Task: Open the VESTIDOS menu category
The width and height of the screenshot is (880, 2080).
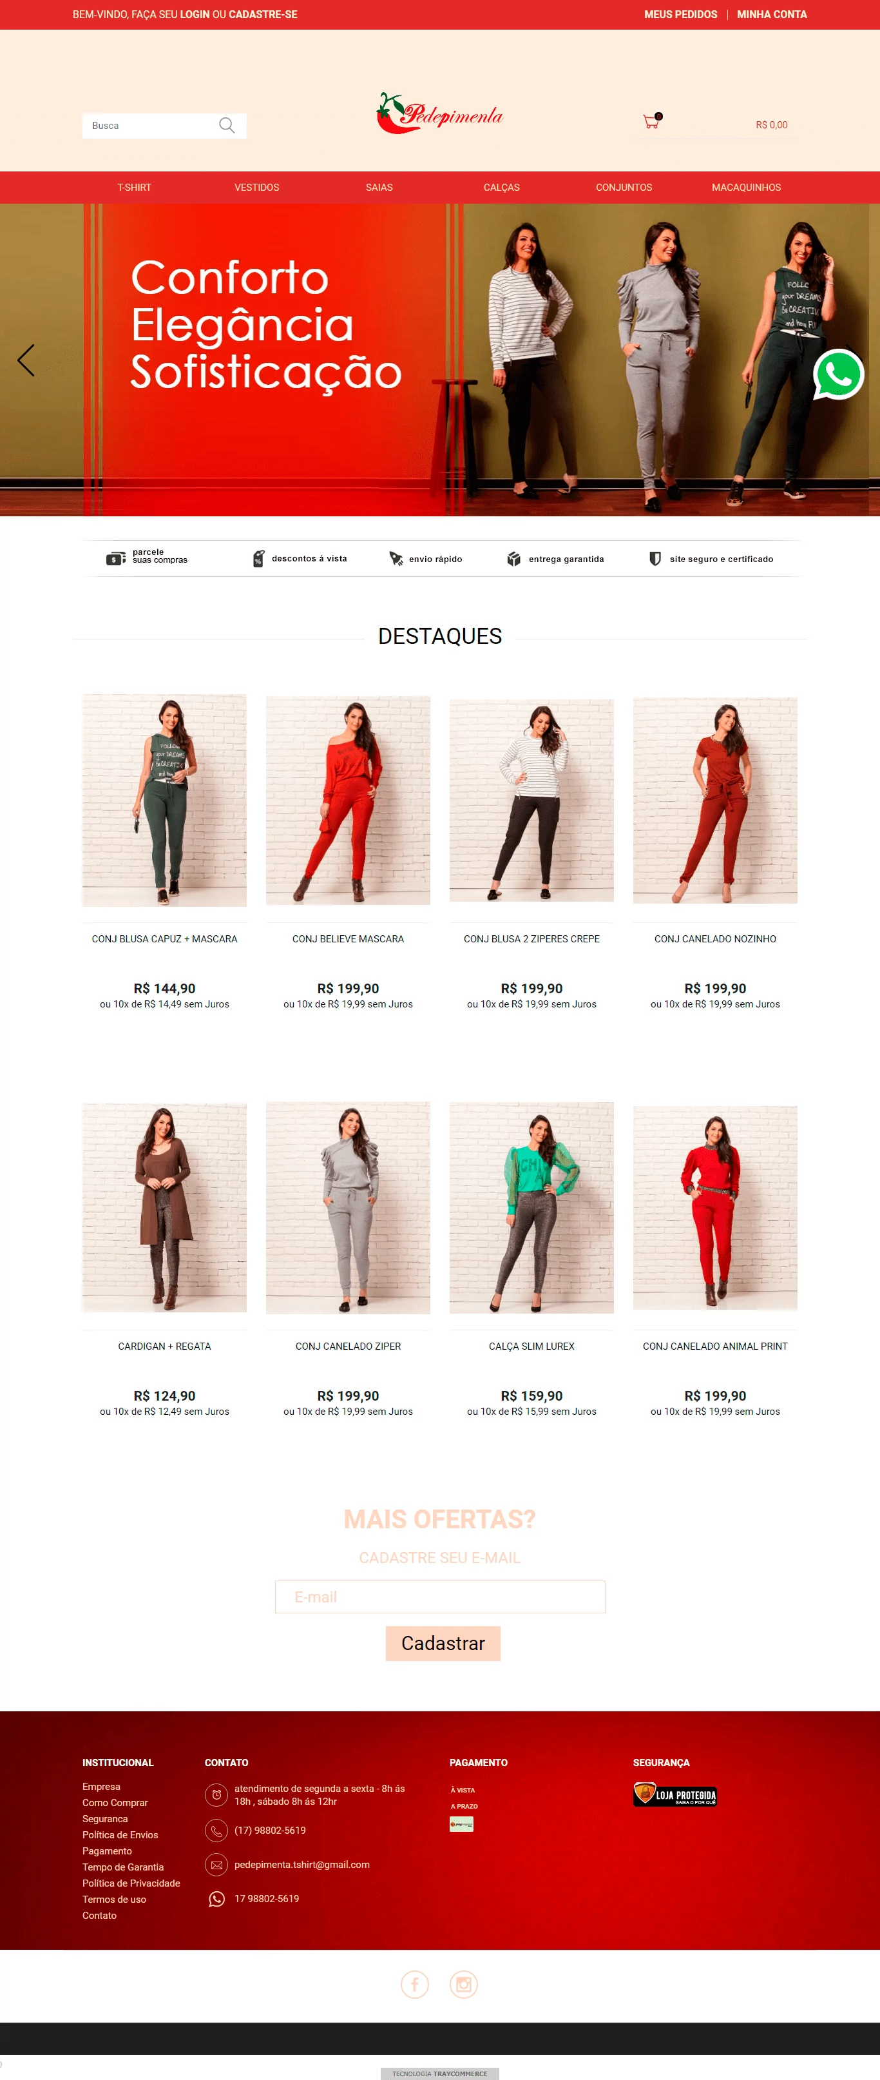Action: [257, 188]
